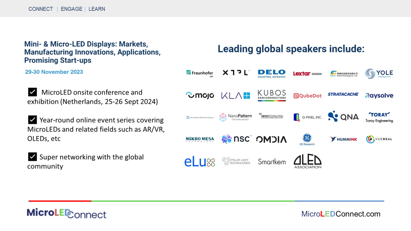Click the MicroLED Connect footer logo
Screen dimensions: 411x231
(67, 214)
